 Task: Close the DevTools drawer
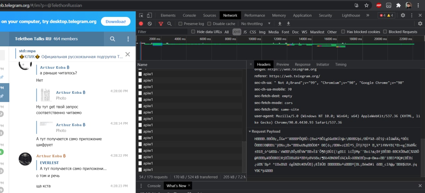(x=420, y=186)
